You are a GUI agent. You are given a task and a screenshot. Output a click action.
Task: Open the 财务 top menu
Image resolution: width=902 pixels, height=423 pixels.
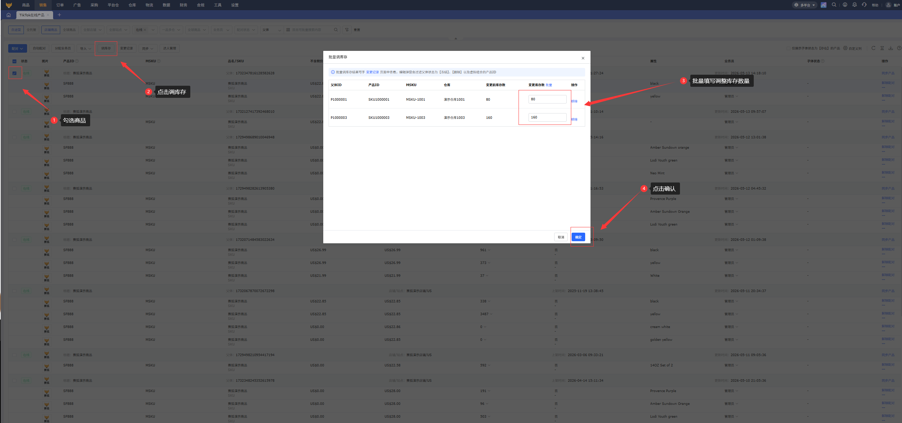(x=184, y=5)
